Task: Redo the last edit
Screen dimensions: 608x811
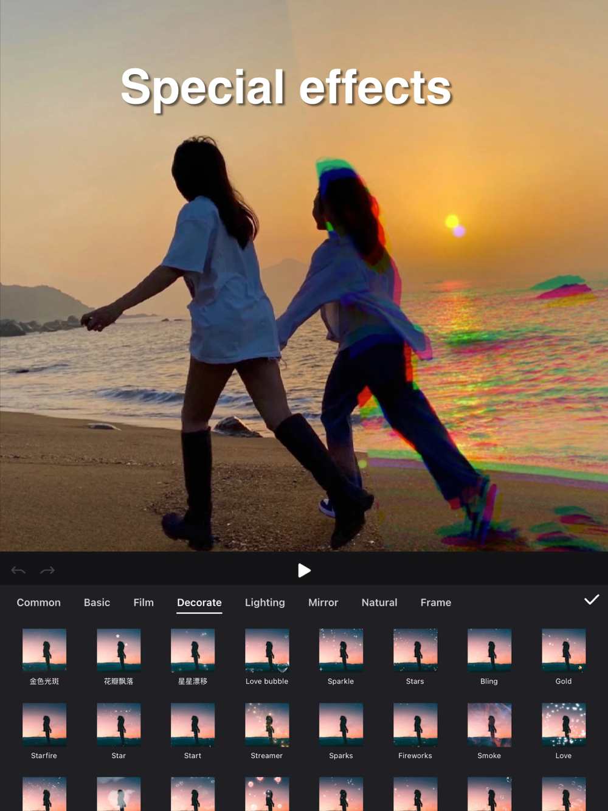Action: click(47, 570)
